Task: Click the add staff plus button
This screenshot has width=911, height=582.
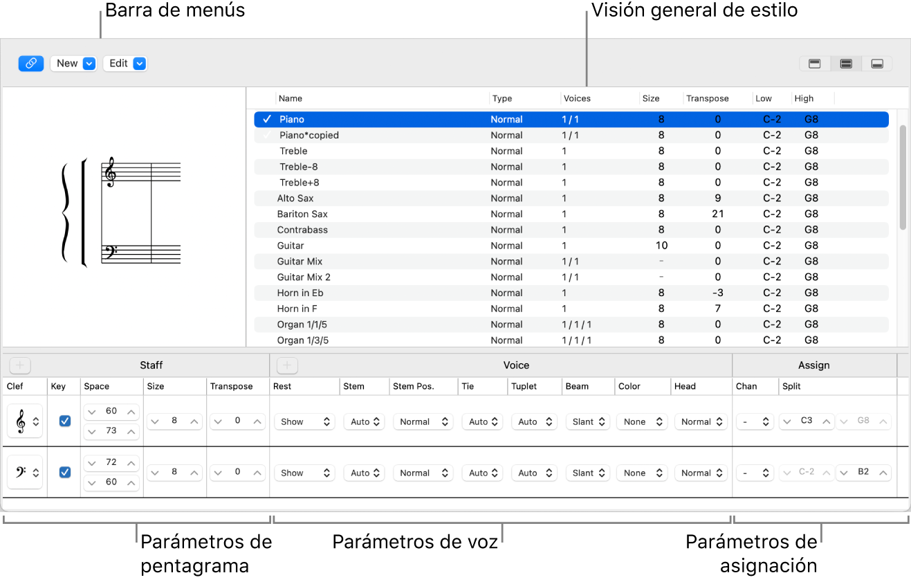Action: coord(20,365)
